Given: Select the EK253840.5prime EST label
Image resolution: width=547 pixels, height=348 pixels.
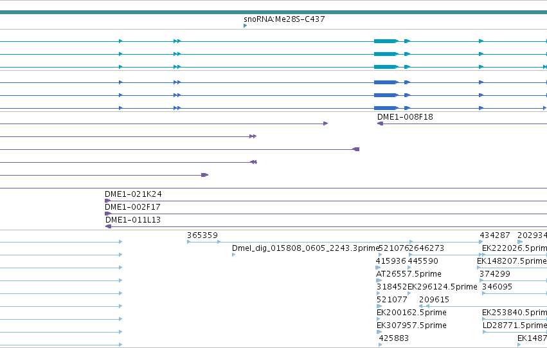Looking at the screenshot, I should pos(514,313).
